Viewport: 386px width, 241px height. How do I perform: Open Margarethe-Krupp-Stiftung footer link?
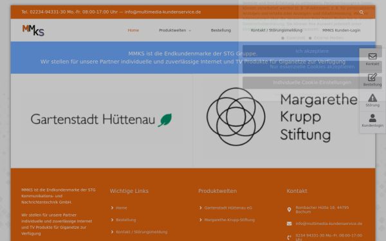[x=230, y=220]
